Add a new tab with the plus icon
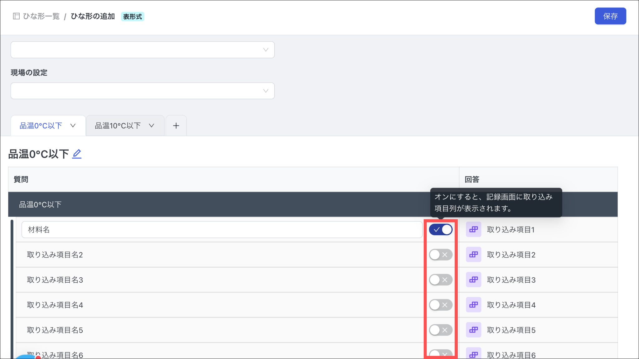Screen dimensions: 639x359 tap(176, 126)
